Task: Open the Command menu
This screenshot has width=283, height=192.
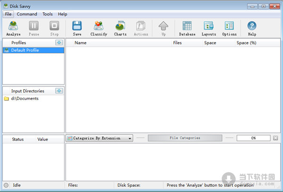Action: coord(27,14)
